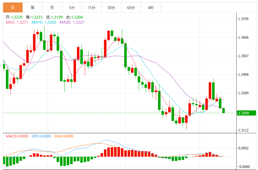This screenshot has width=258, height=170.
Task: Switch to the 周 weekly tab
Action: [33, 8]
